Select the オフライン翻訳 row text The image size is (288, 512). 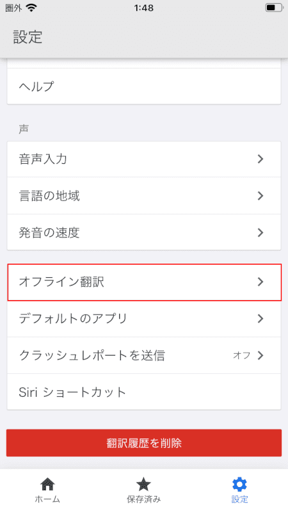pos(61,282)
